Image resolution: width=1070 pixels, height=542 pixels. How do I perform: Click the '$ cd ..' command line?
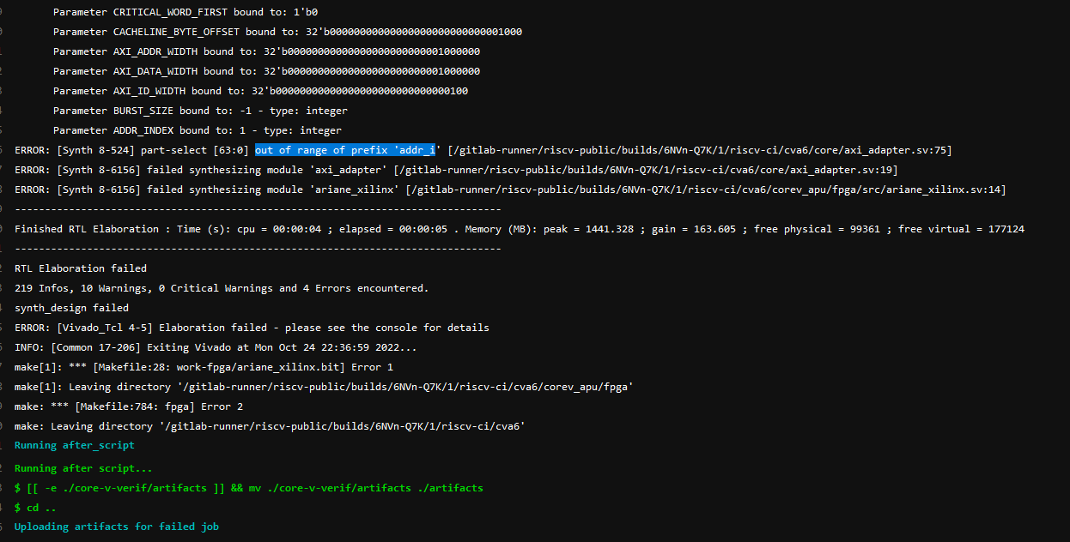37,507
